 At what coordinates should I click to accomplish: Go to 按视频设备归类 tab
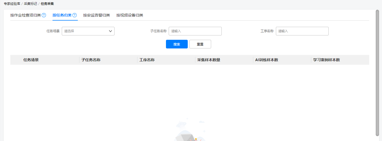coord(130,15)
